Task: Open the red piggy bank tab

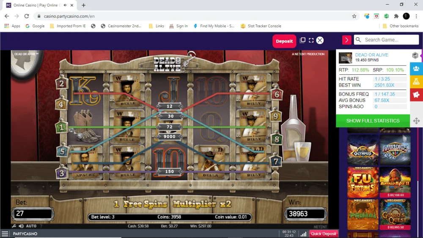Action: (416, 95)
